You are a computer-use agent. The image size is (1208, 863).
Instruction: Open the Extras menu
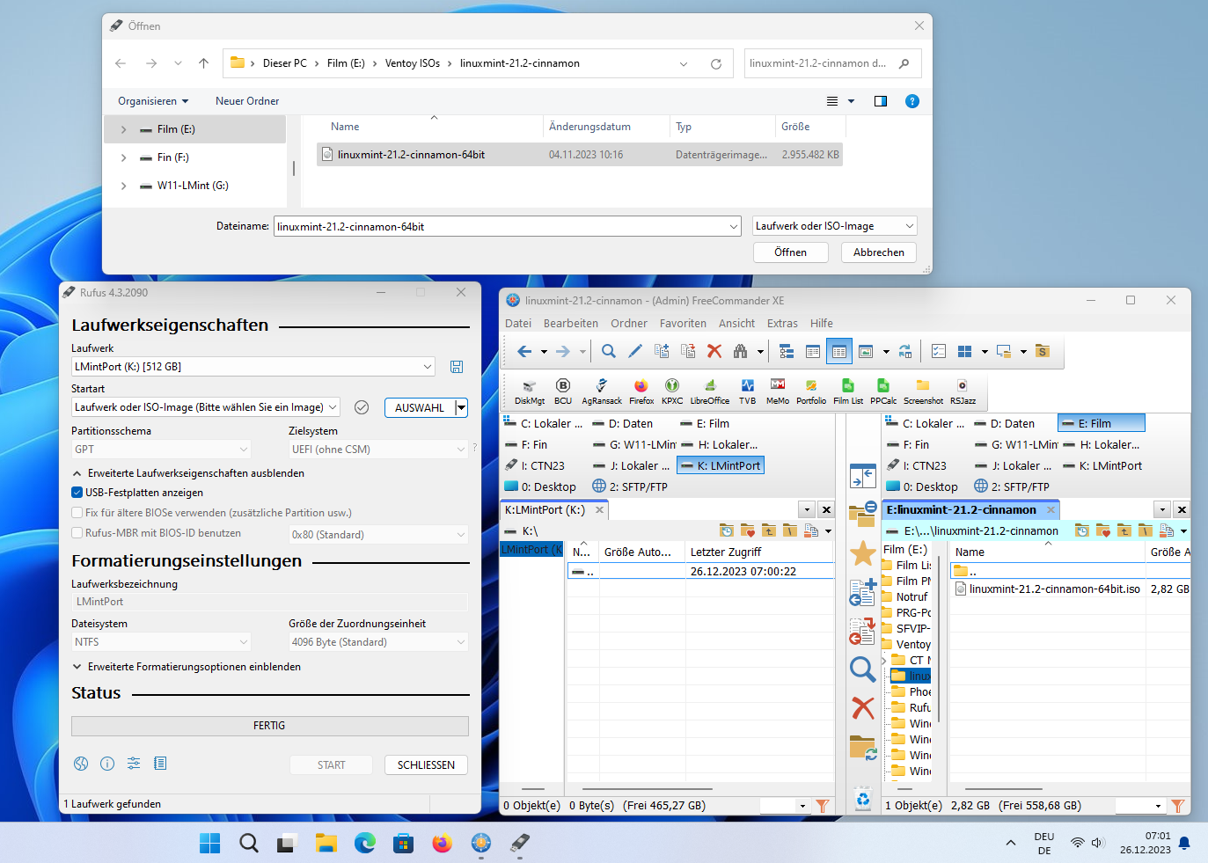(782, 324)
